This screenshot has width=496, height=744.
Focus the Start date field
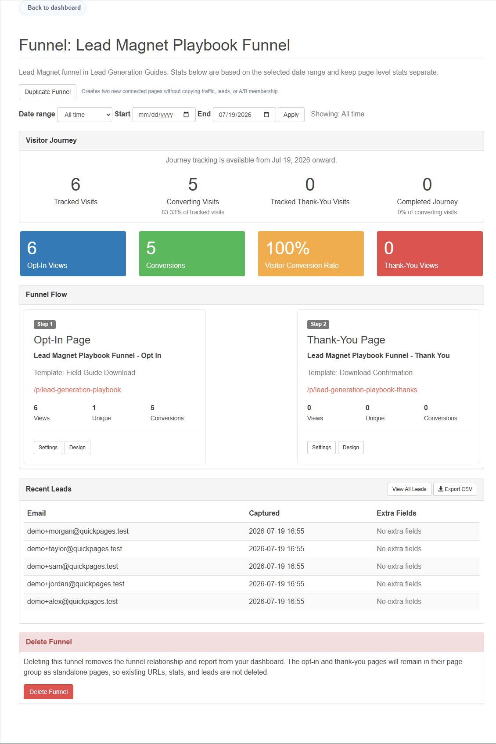click(164, 115)
